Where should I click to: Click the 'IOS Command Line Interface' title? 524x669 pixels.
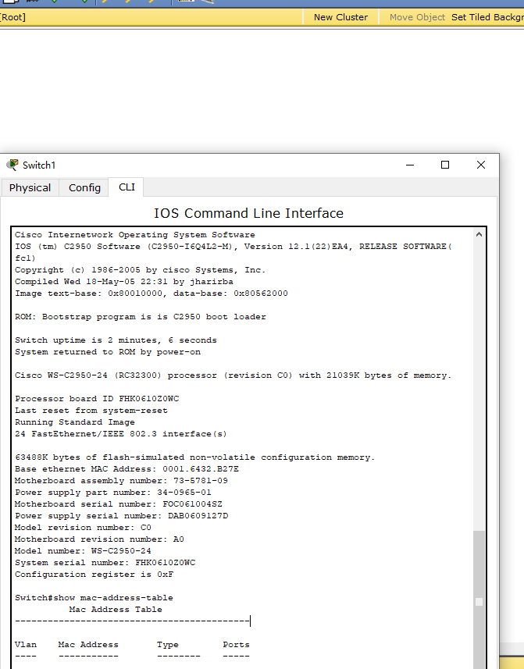click(x=248, y=213)
